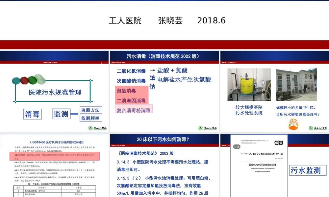
Task: Open the rural clinic building photo thumbnail
Action: (x=296, y=84)
